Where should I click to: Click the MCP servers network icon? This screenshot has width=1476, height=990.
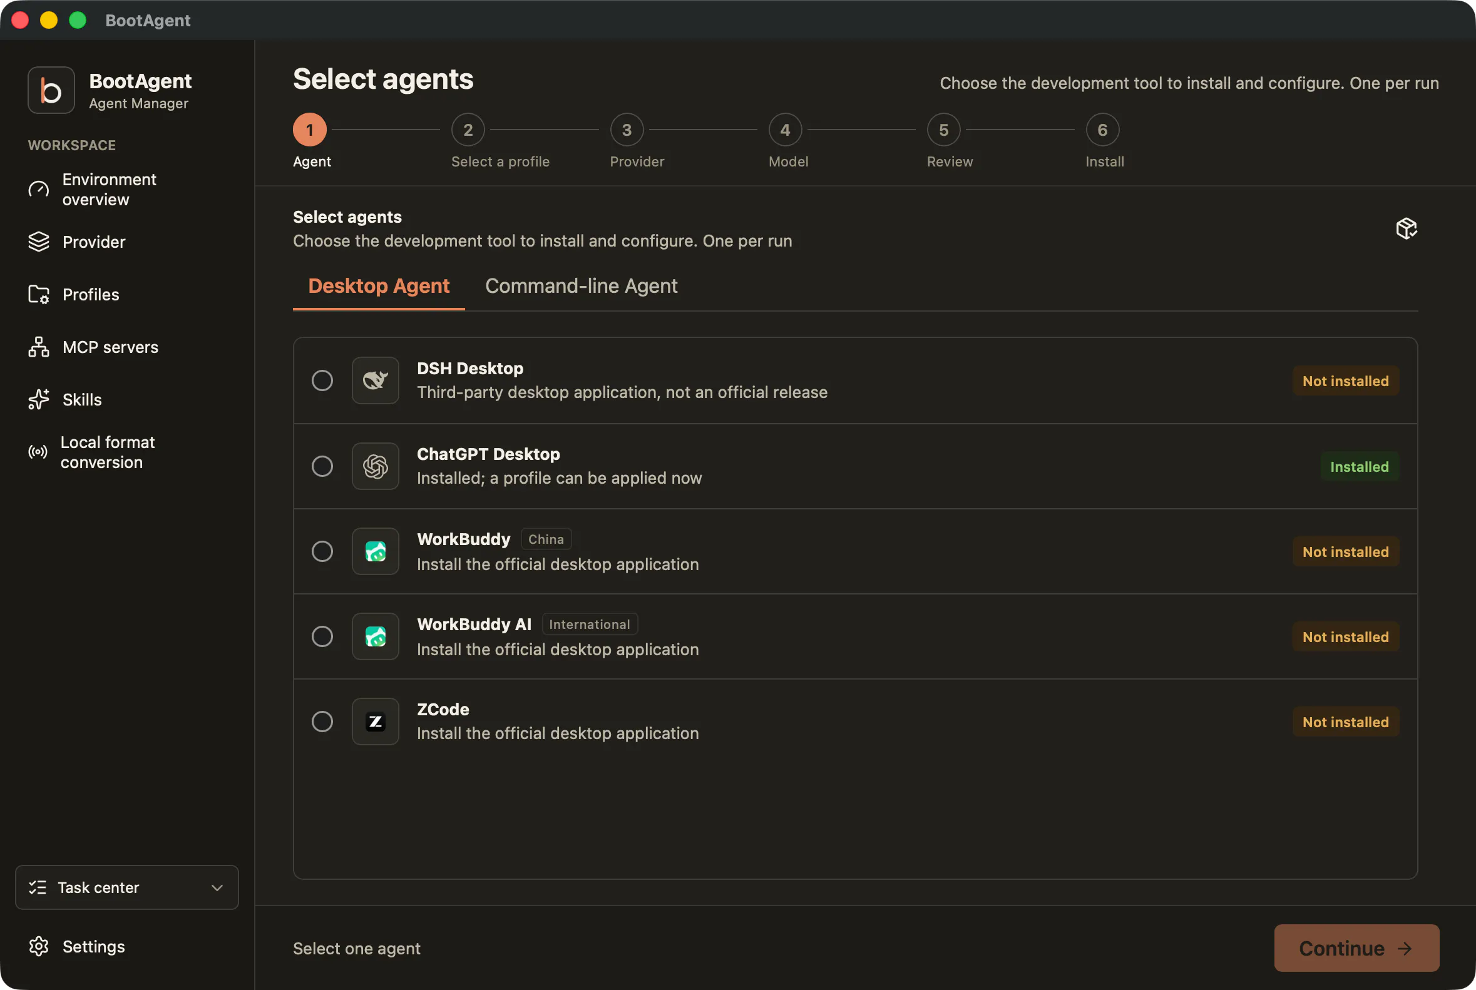pos(39,347)
